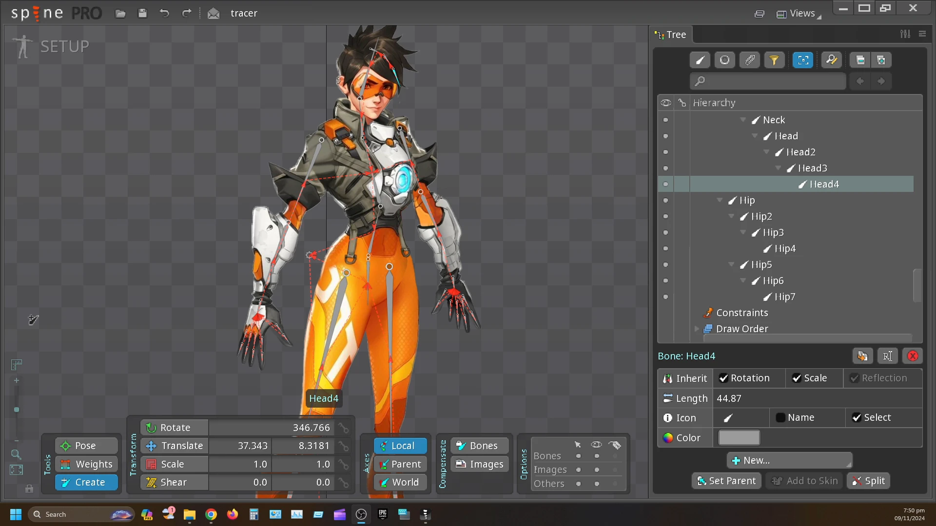936x526 pixels.
Task: Click the Set Parent button
Action: 726,481
